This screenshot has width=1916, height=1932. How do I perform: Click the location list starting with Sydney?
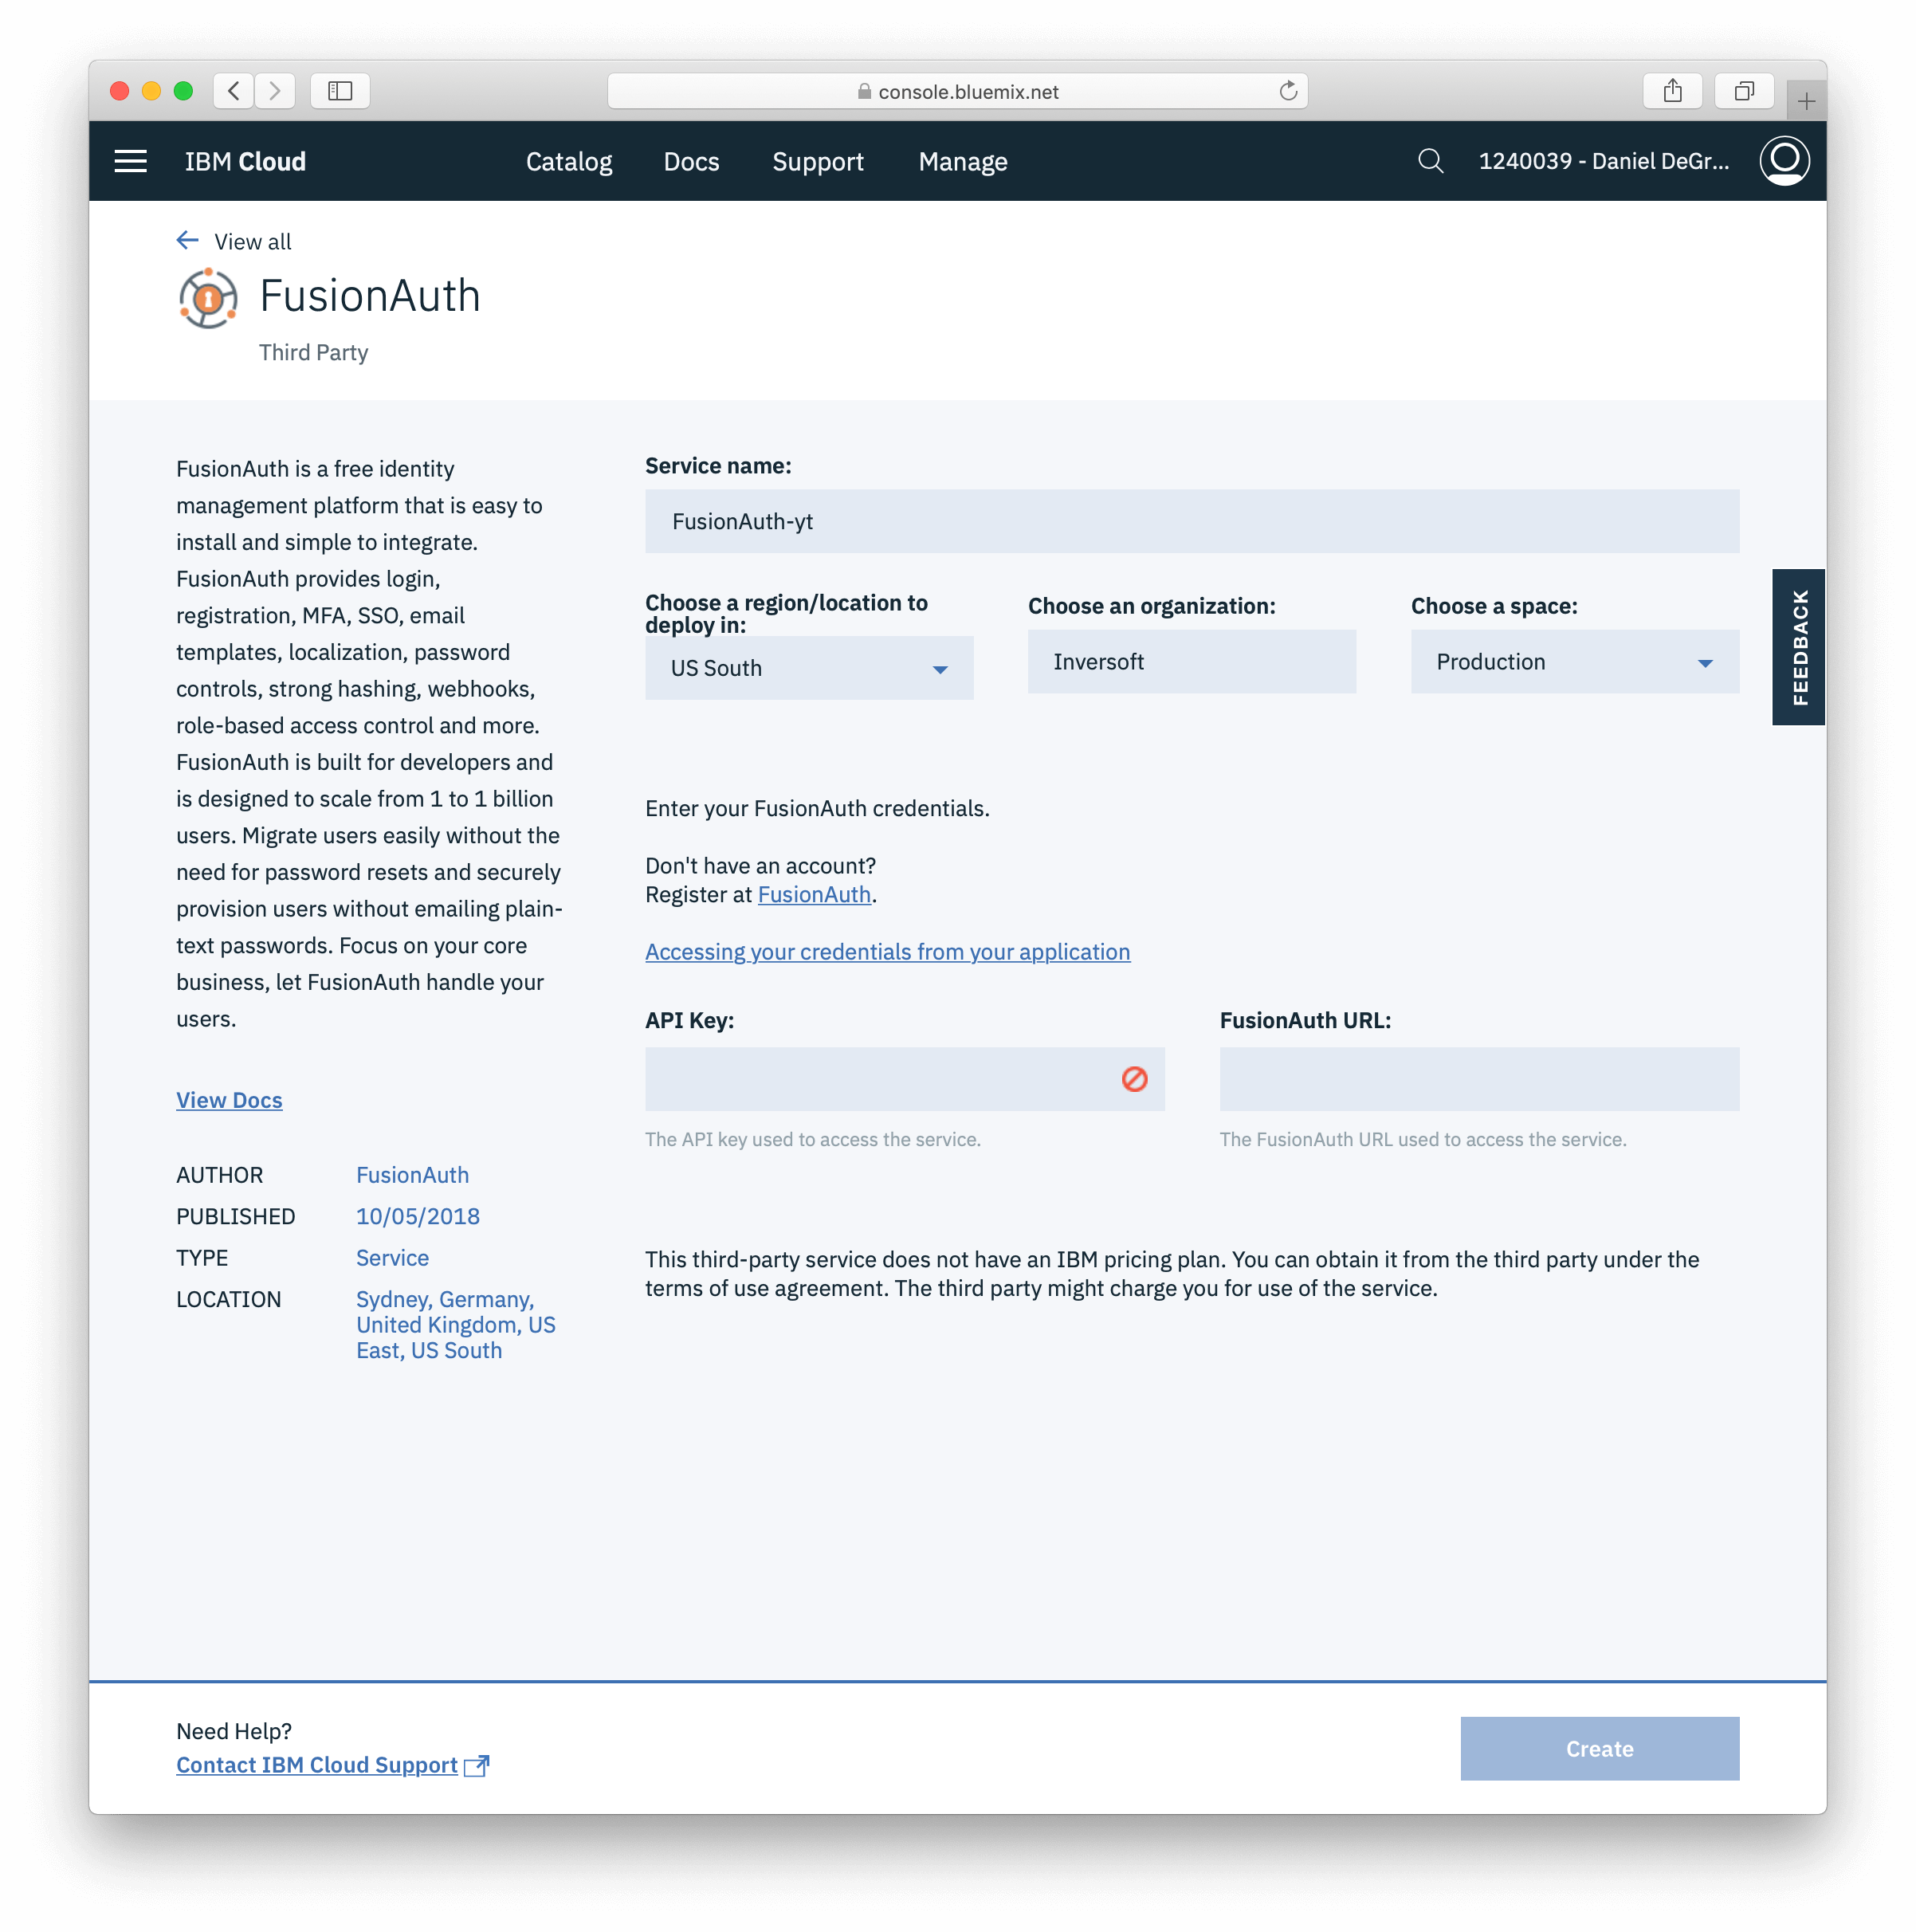click(455, 1324)
